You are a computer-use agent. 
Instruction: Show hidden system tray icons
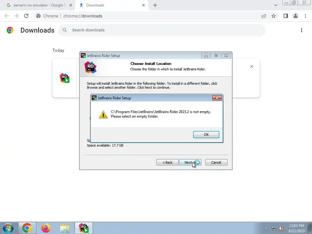click(x=266, y=228)
